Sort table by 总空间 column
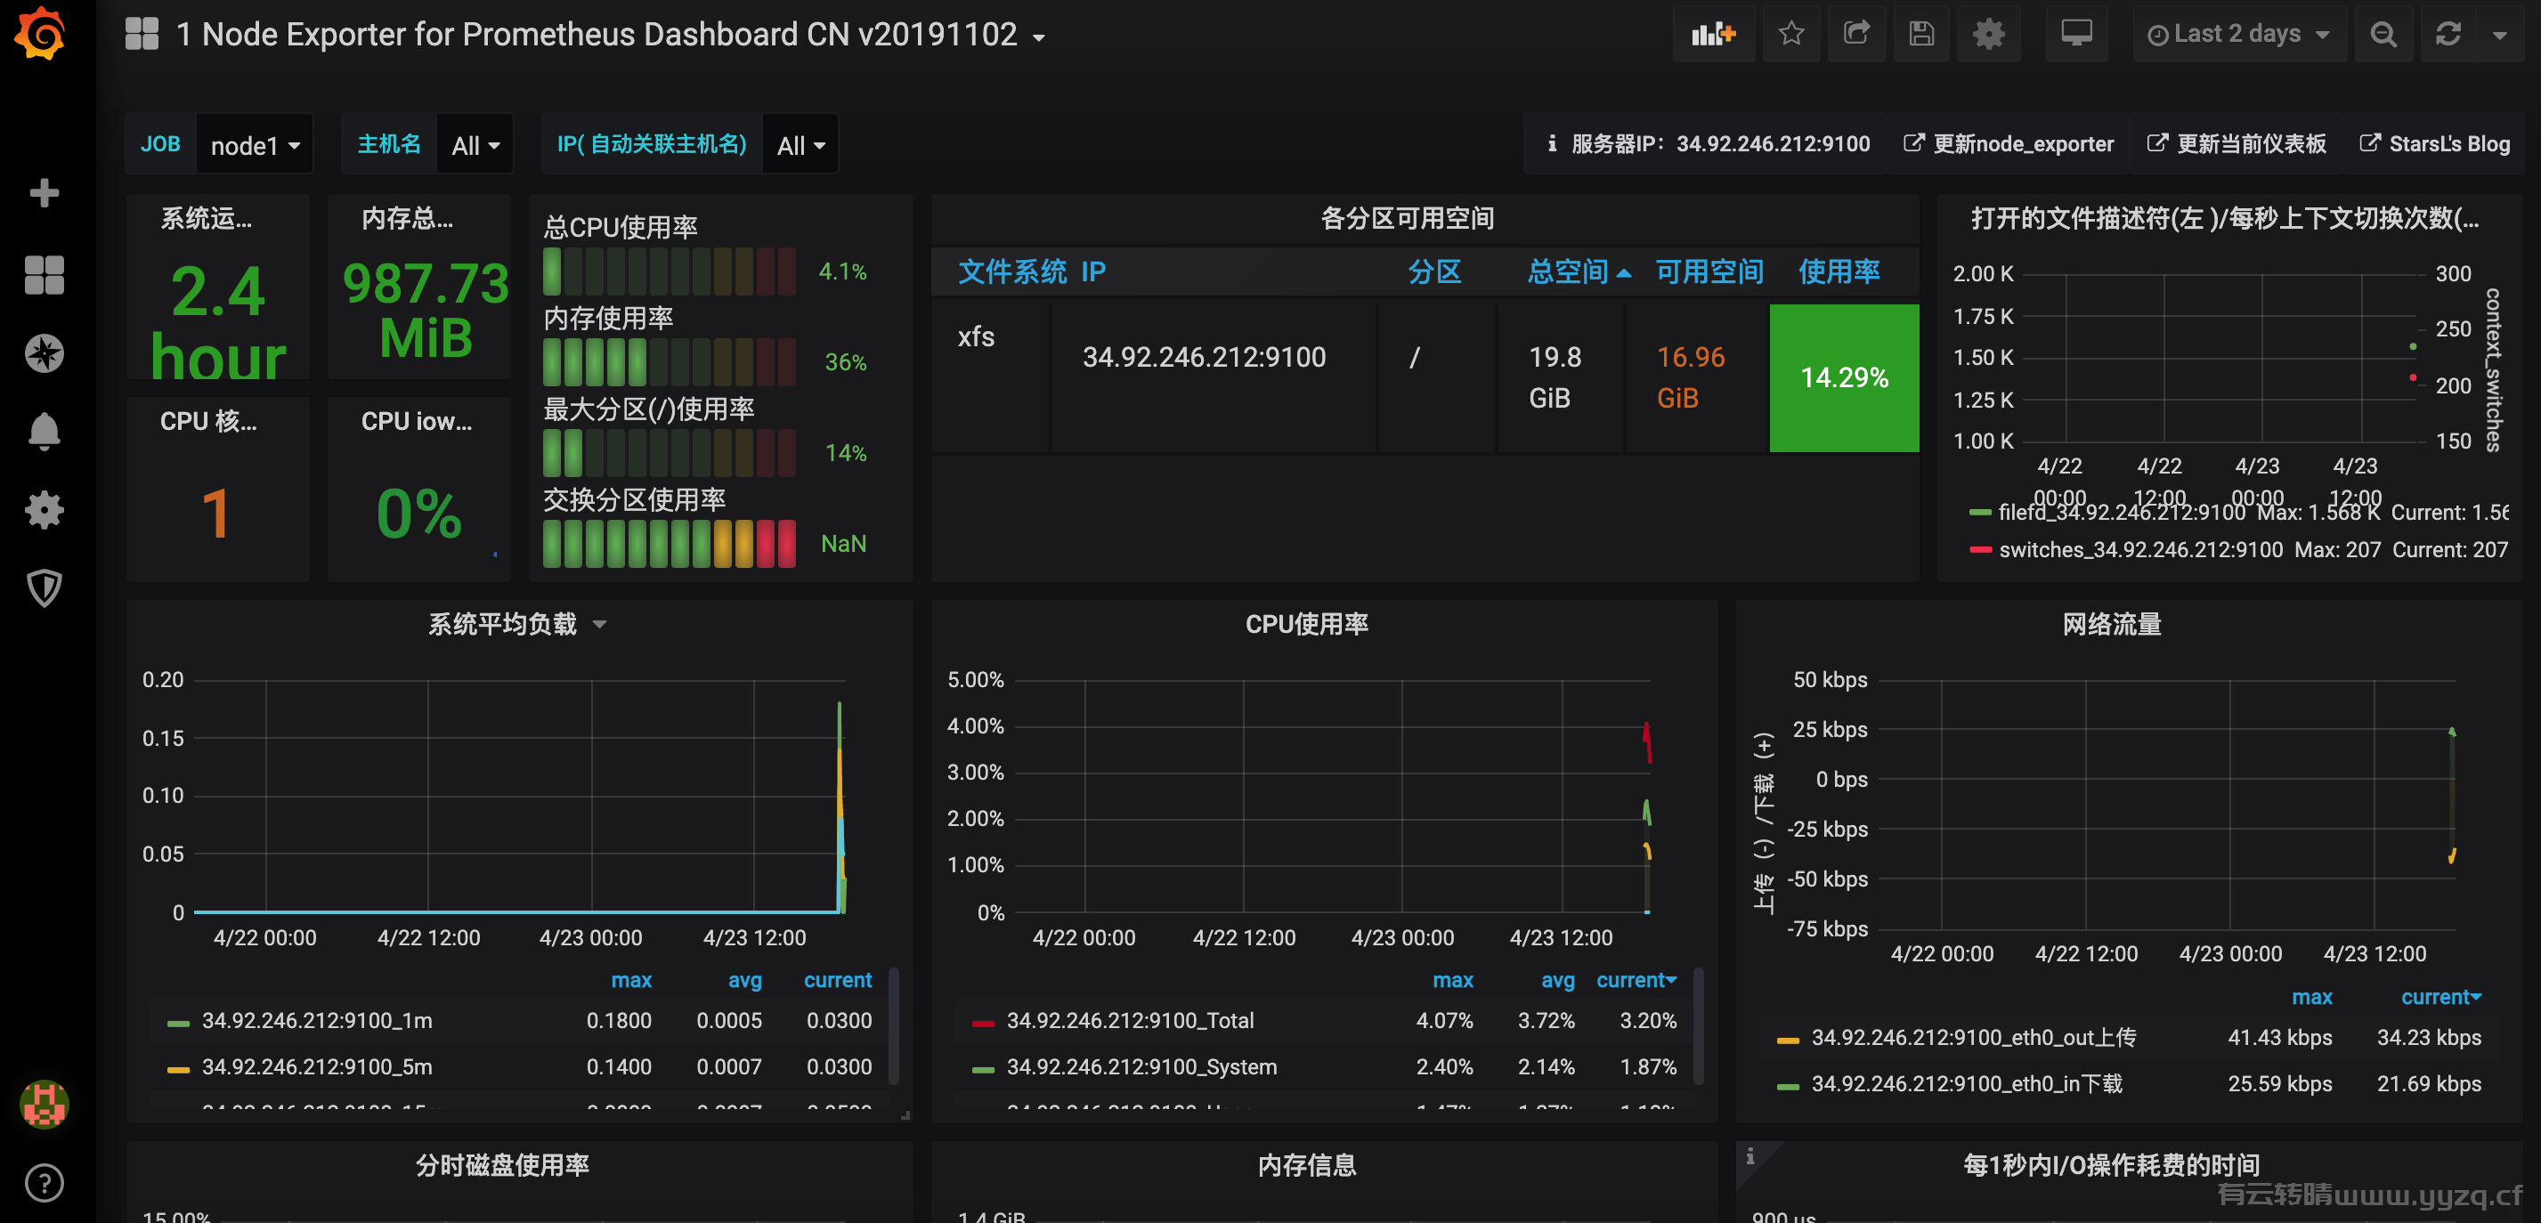The image size is (2541, 1223). pos(1578,271)
